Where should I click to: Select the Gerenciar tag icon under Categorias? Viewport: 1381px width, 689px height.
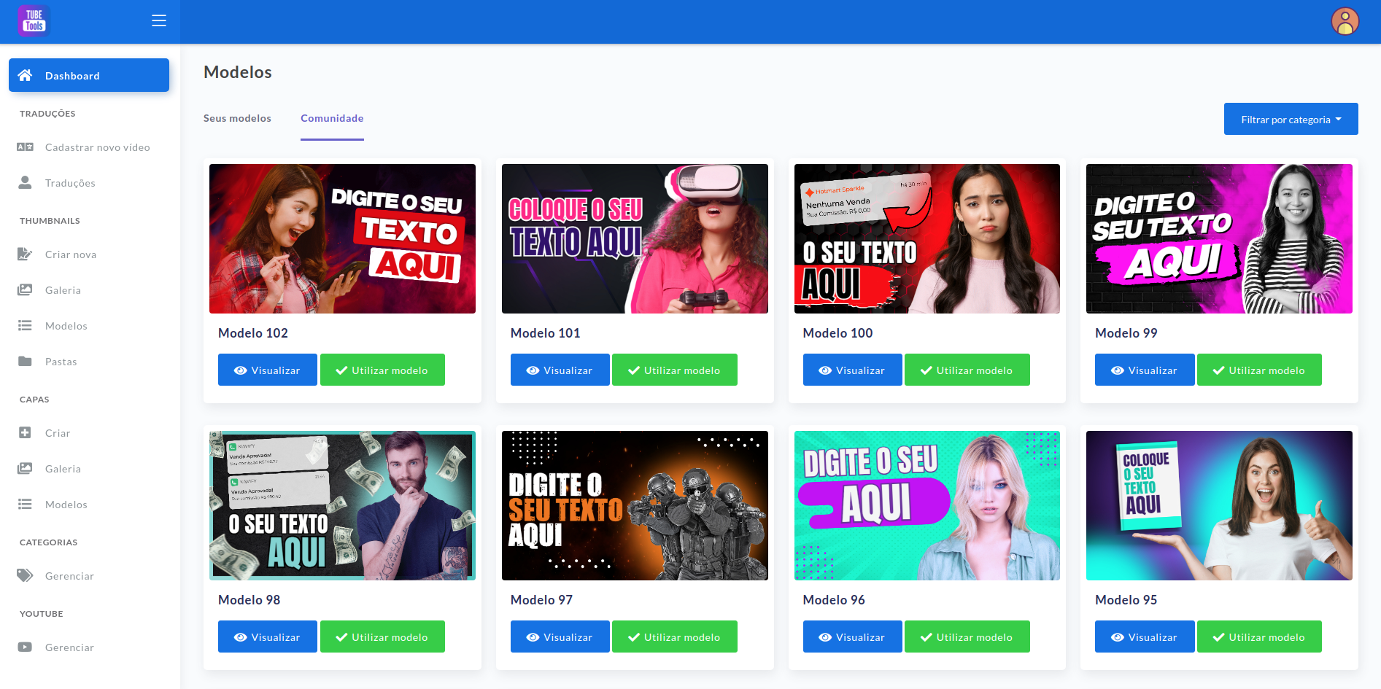coord(24,575)
